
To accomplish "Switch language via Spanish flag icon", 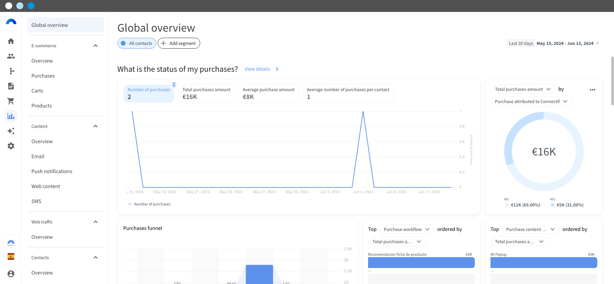I will [11, 256].
